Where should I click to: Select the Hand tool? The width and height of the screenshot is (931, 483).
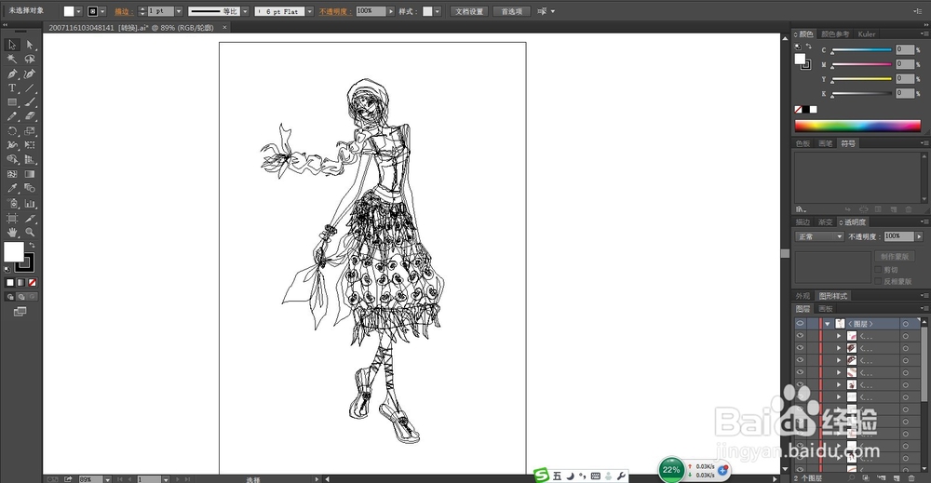tap(12, 232)
